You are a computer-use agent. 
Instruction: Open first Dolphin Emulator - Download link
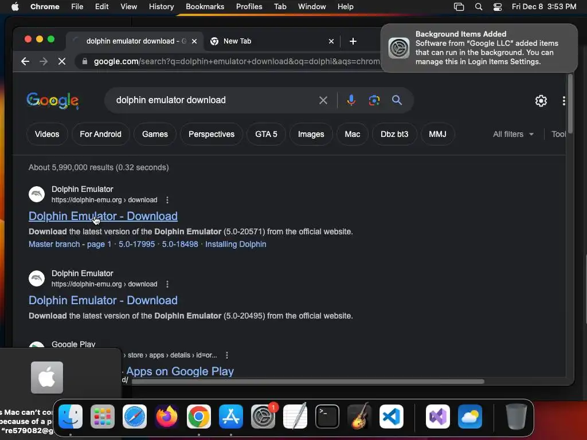[x=103, y=216]
